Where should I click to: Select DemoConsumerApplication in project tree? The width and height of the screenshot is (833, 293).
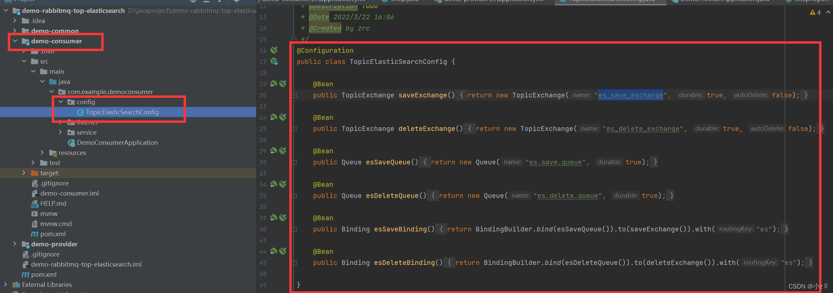coord(117,143)
